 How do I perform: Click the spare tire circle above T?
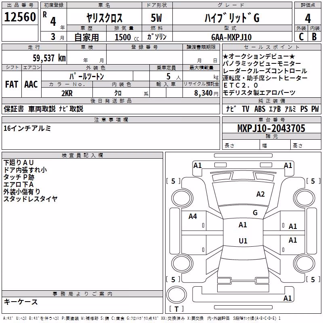pos(176,294)
